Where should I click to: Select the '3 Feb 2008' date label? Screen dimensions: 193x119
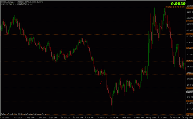click(126, 118)
